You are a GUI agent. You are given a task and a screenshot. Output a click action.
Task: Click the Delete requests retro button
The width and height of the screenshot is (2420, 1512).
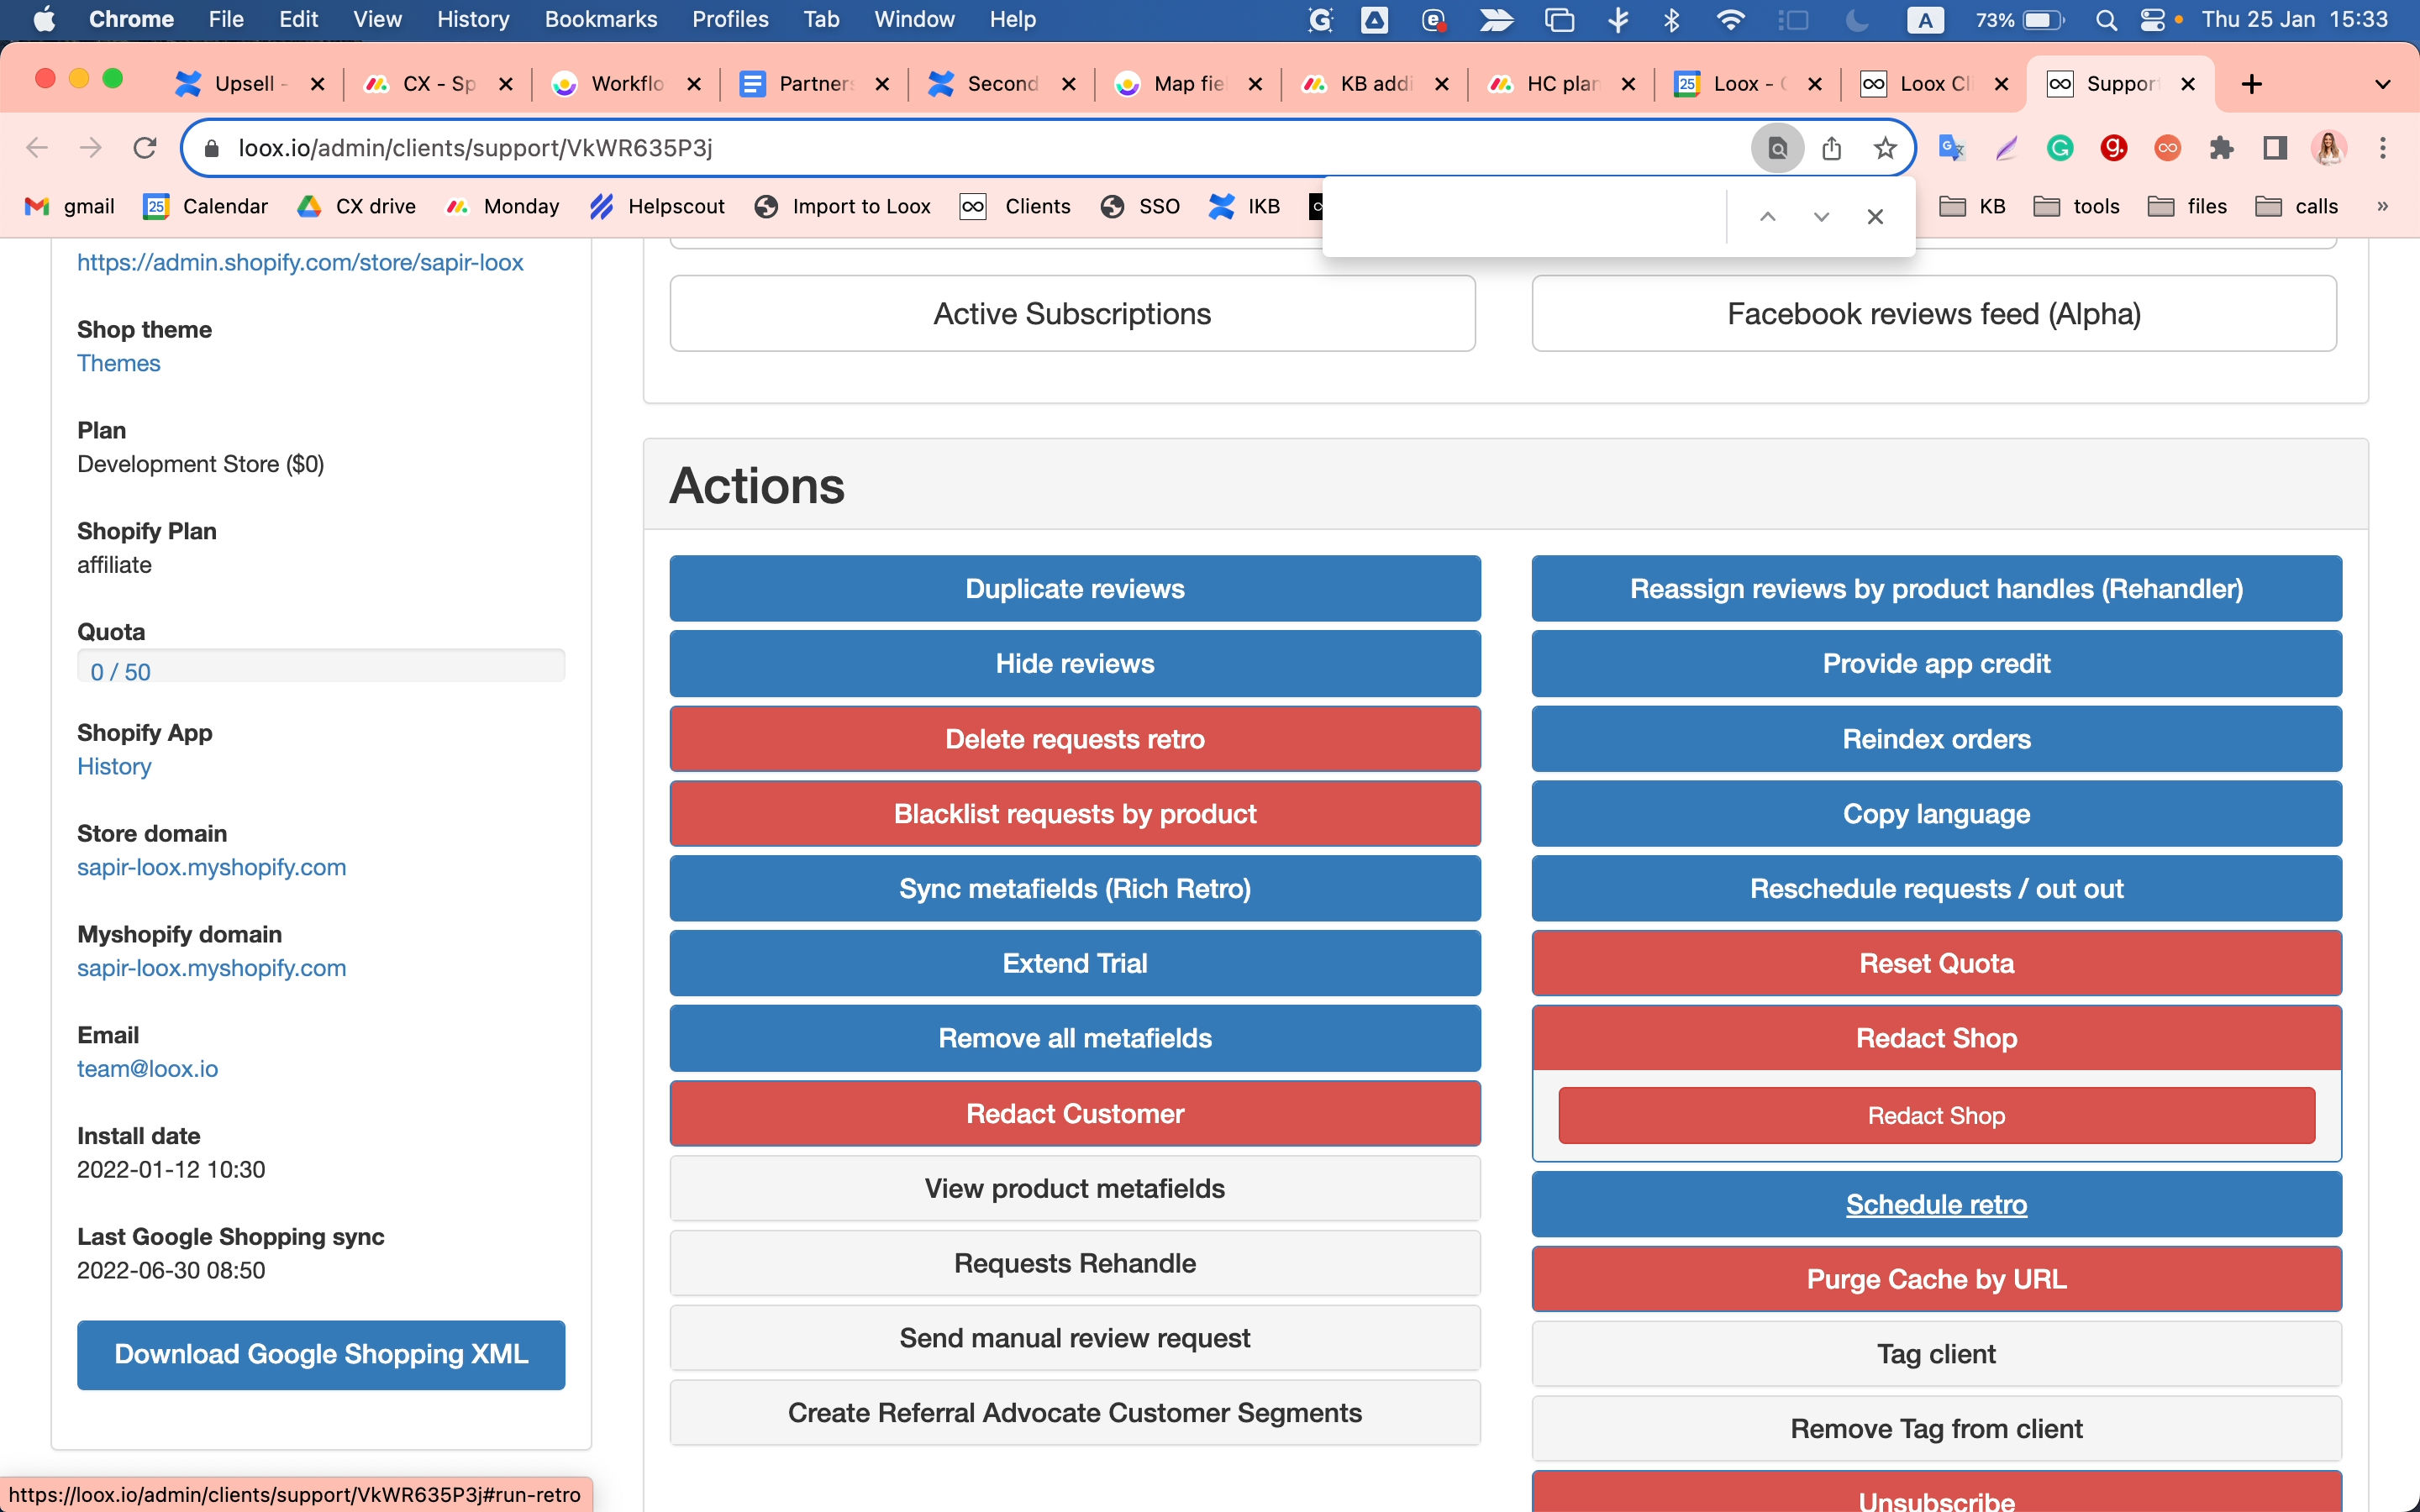click(x=1075, y=738)
